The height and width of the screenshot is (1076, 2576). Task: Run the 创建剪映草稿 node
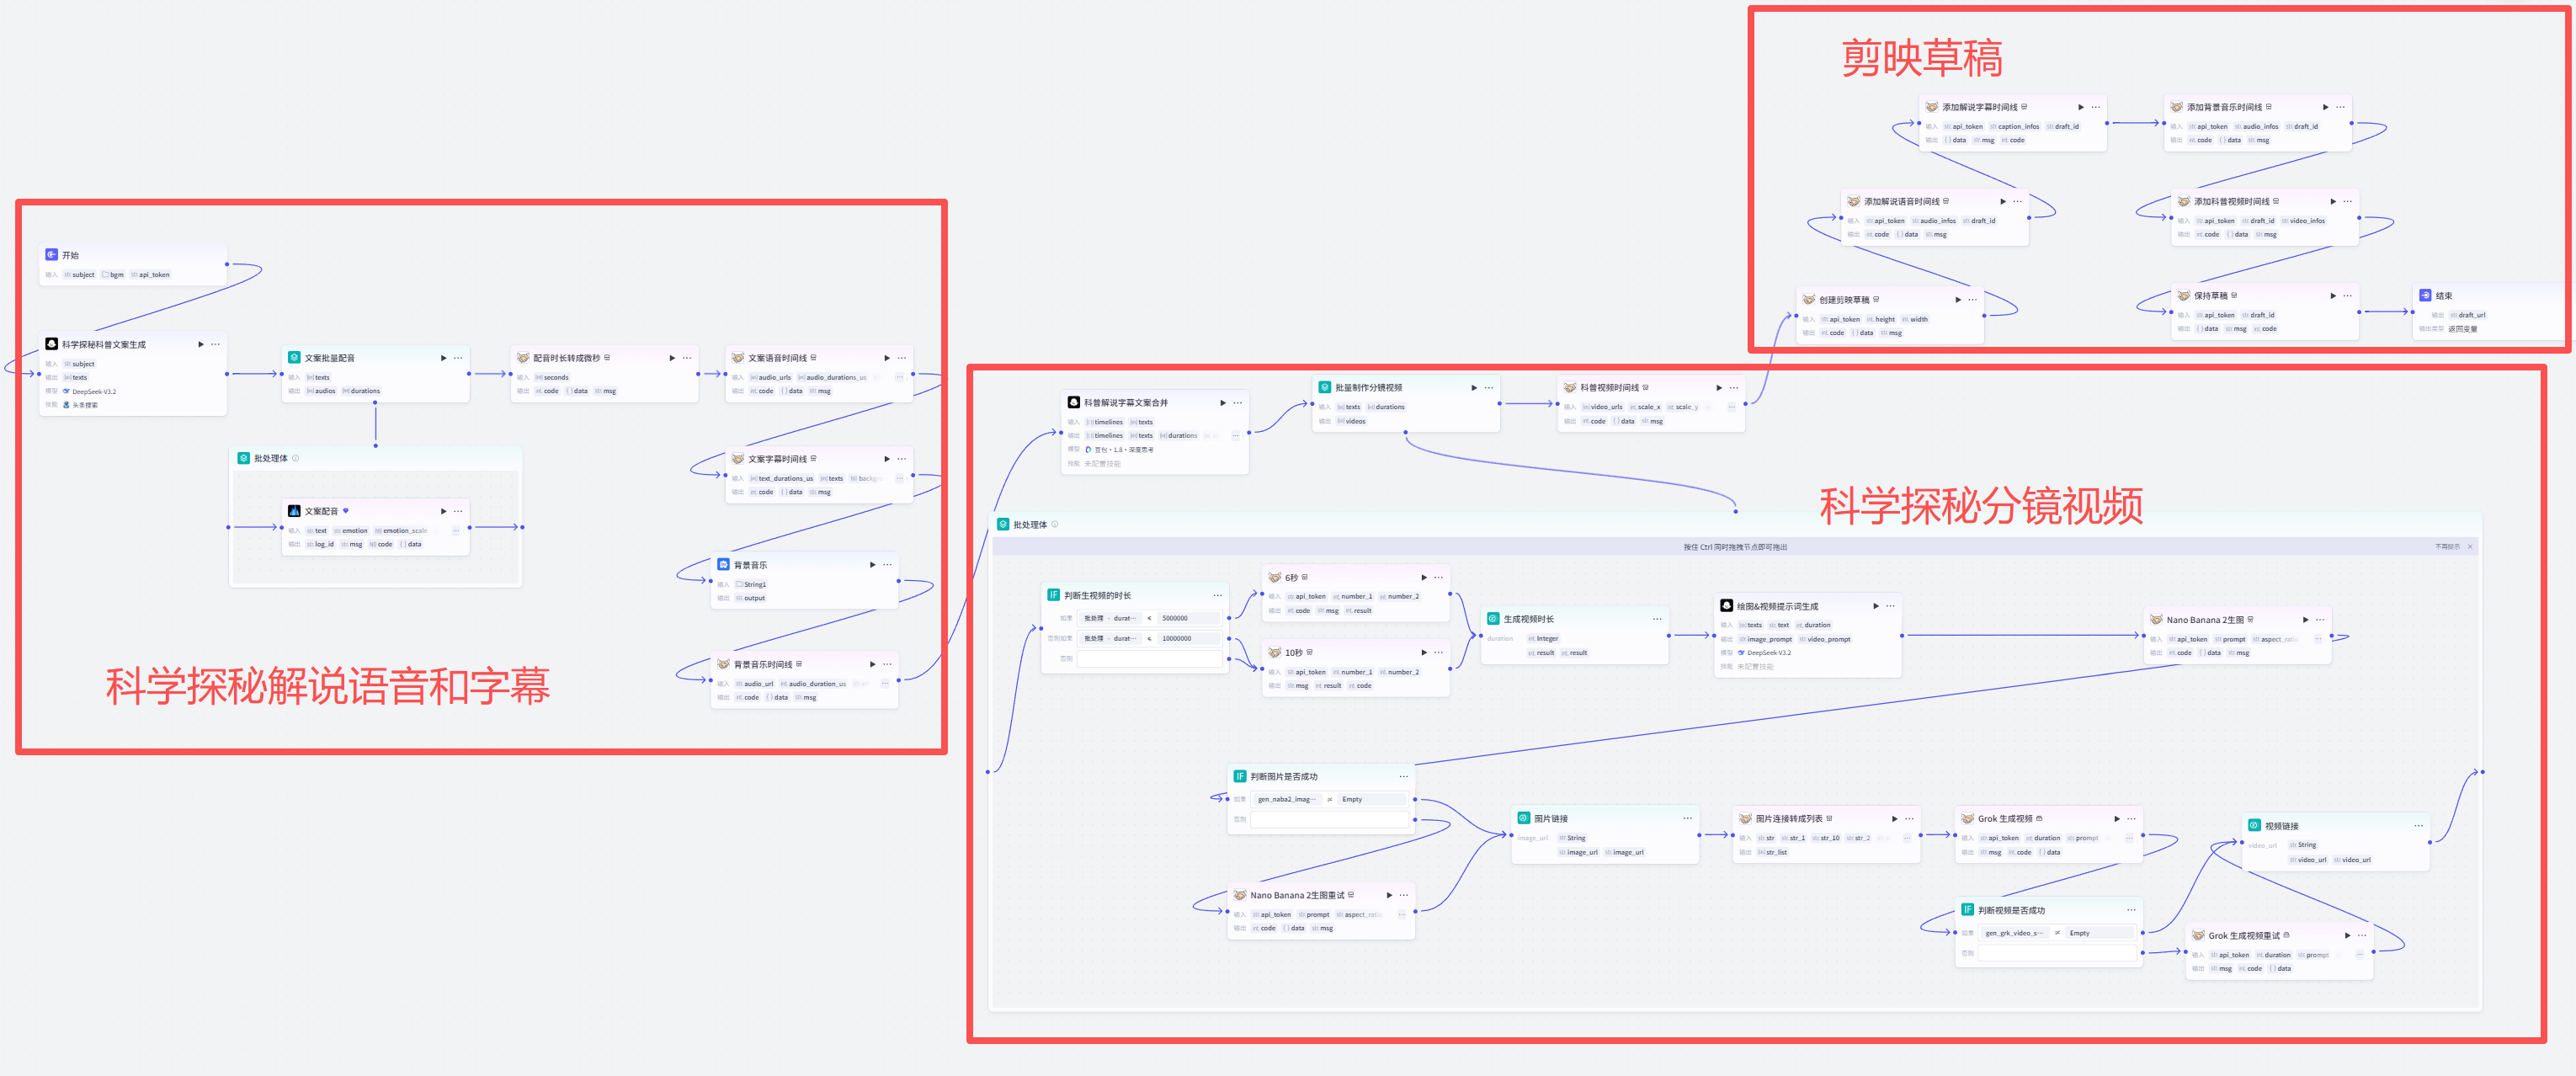pos(1958,300)
